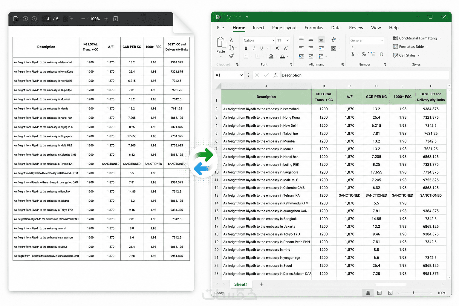Click the Align Left icon

(301, 48)
